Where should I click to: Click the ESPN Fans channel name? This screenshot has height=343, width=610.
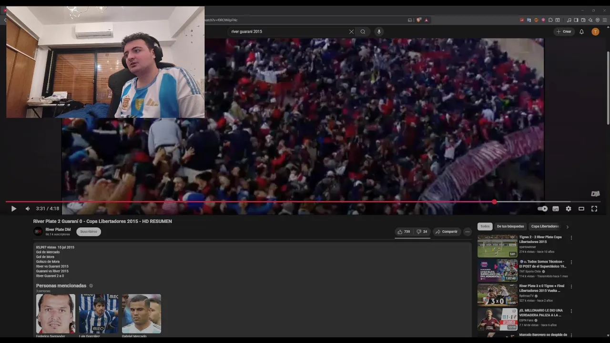click(528, 320)
